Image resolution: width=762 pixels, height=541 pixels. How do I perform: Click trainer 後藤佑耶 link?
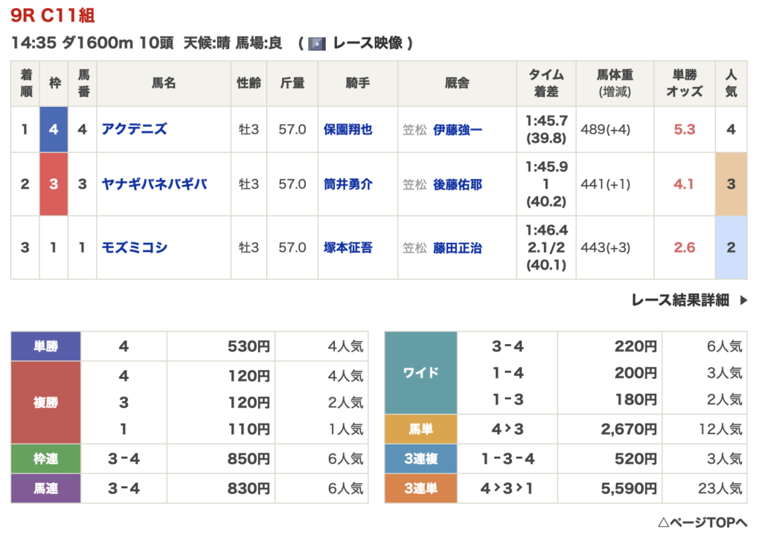coord(457,184)
